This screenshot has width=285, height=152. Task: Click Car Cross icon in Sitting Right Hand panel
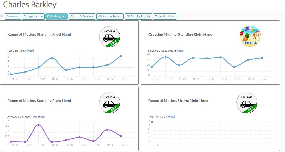coord(246,103)
